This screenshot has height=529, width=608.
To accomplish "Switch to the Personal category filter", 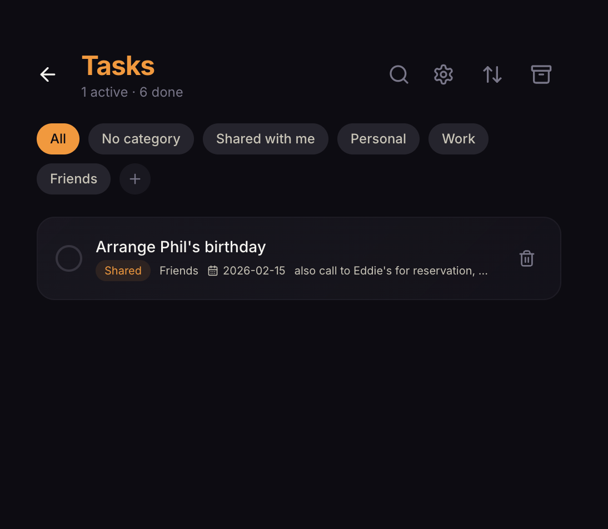I will tap(378, 138).
